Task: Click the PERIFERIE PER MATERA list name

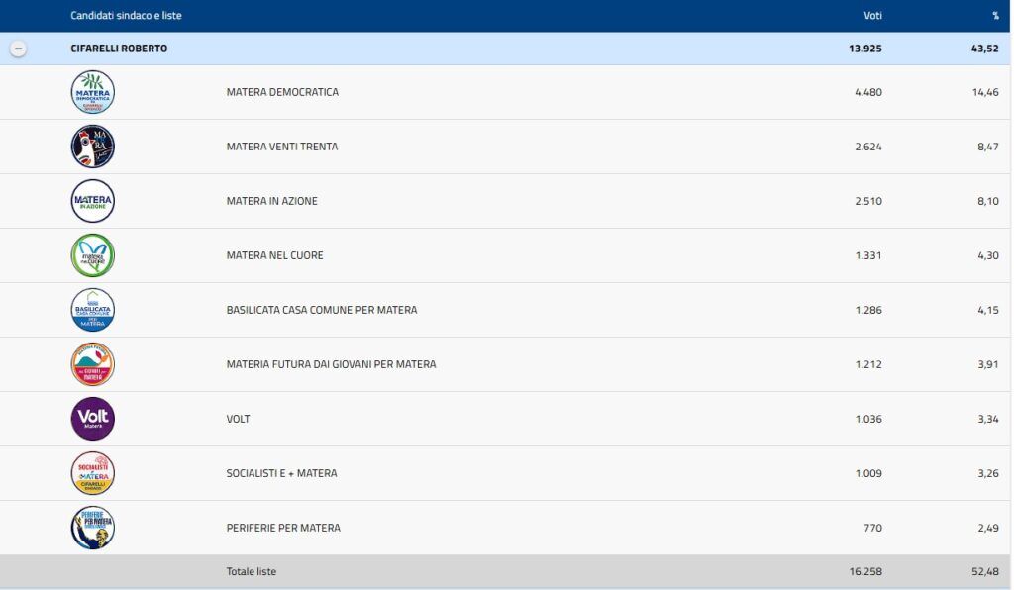Action: [283, 528]
